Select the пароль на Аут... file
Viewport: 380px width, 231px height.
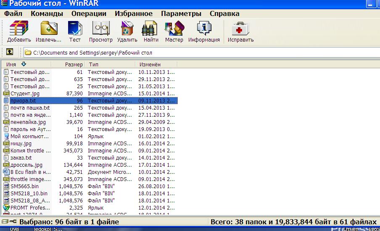click(31, 129)
